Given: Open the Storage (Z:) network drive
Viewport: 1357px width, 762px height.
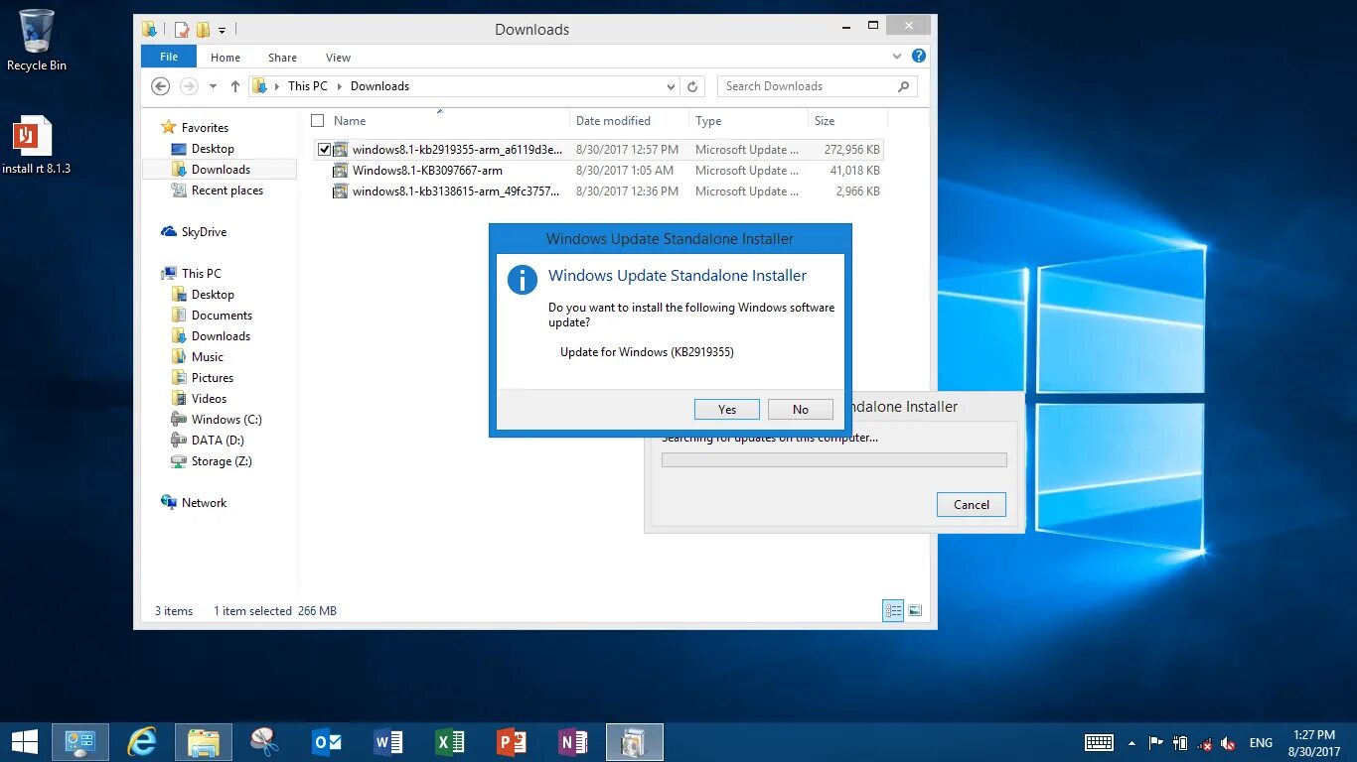Looking at the screenshot, I should (x=222, y=461).
